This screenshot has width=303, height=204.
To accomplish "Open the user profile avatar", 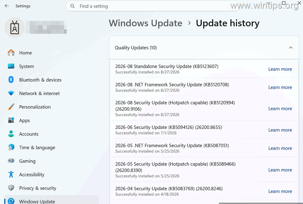I will [15, 27].
